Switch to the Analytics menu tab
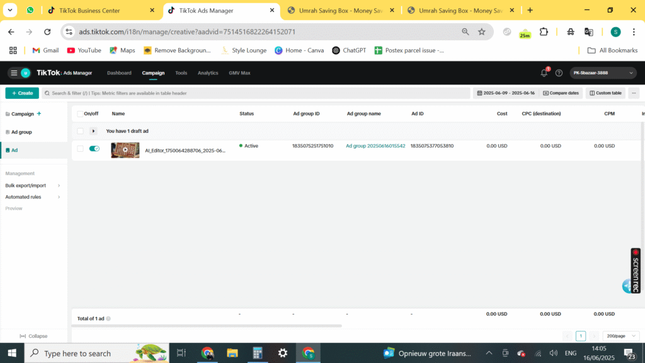This screenshot has width=645, height=363. coord(208,73)
